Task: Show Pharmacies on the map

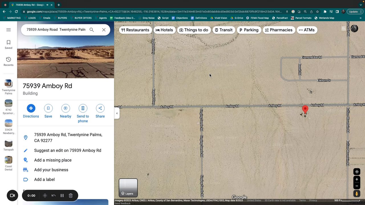Action: click(x=279, y=30)
